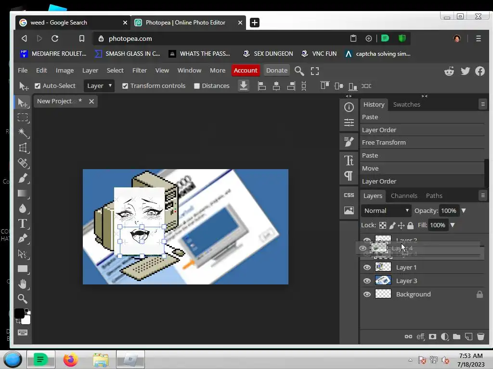Click the Opacity 100% value field
This screenshot has width=493, height=369.
point(449,210)
